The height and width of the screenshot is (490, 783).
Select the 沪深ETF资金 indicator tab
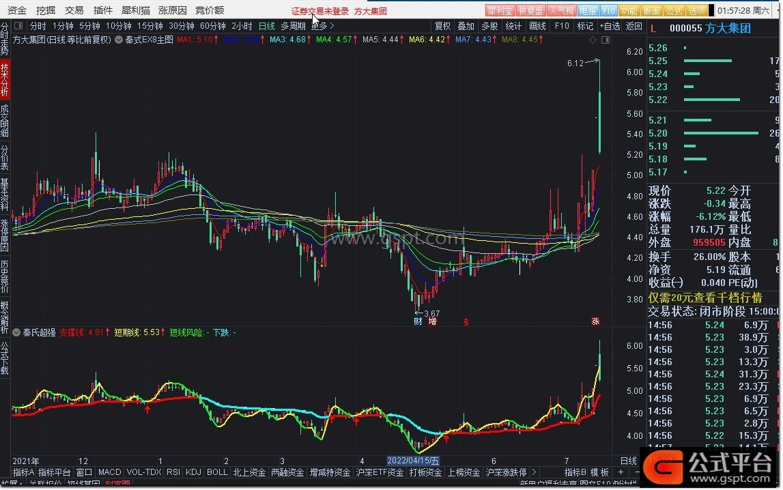(380, 472)
